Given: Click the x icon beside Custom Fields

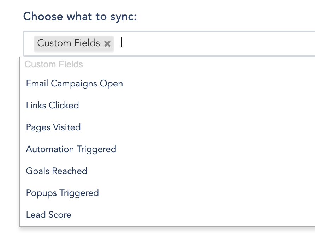Looking at the screenshot, I should [107, 43].
